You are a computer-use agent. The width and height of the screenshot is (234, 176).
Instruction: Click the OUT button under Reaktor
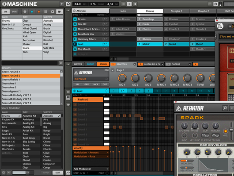pos(105,84)
